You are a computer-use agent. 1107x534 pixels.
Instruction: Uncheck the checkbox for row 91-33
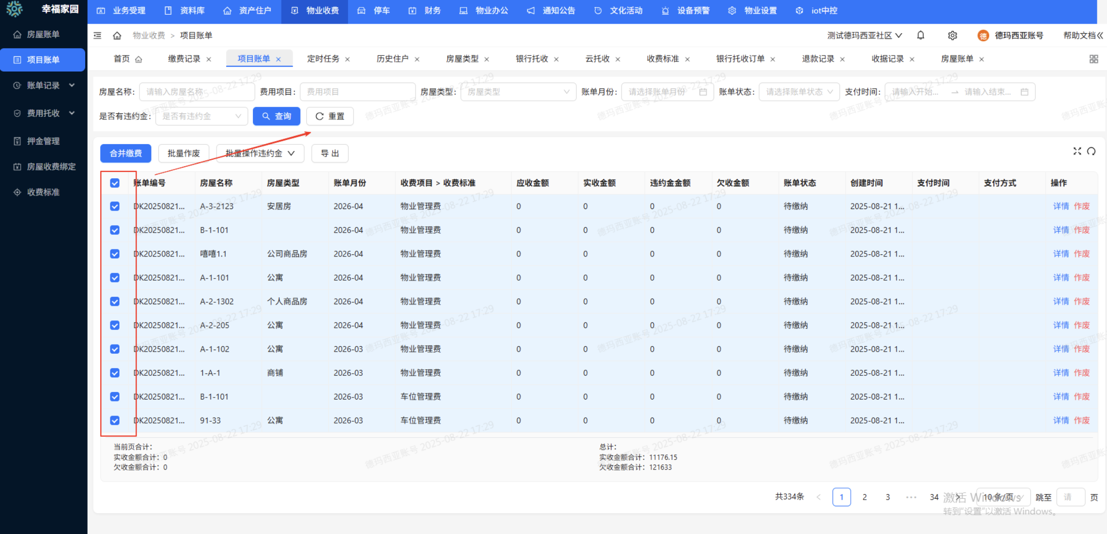pos(115,421)
